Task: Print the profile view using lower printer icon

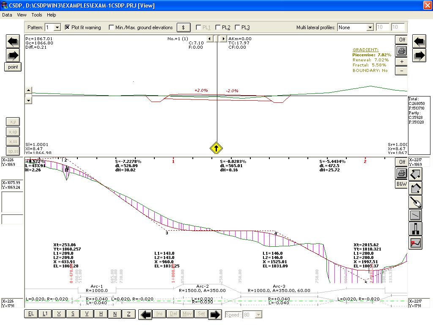Action: [x=402, y=173]
